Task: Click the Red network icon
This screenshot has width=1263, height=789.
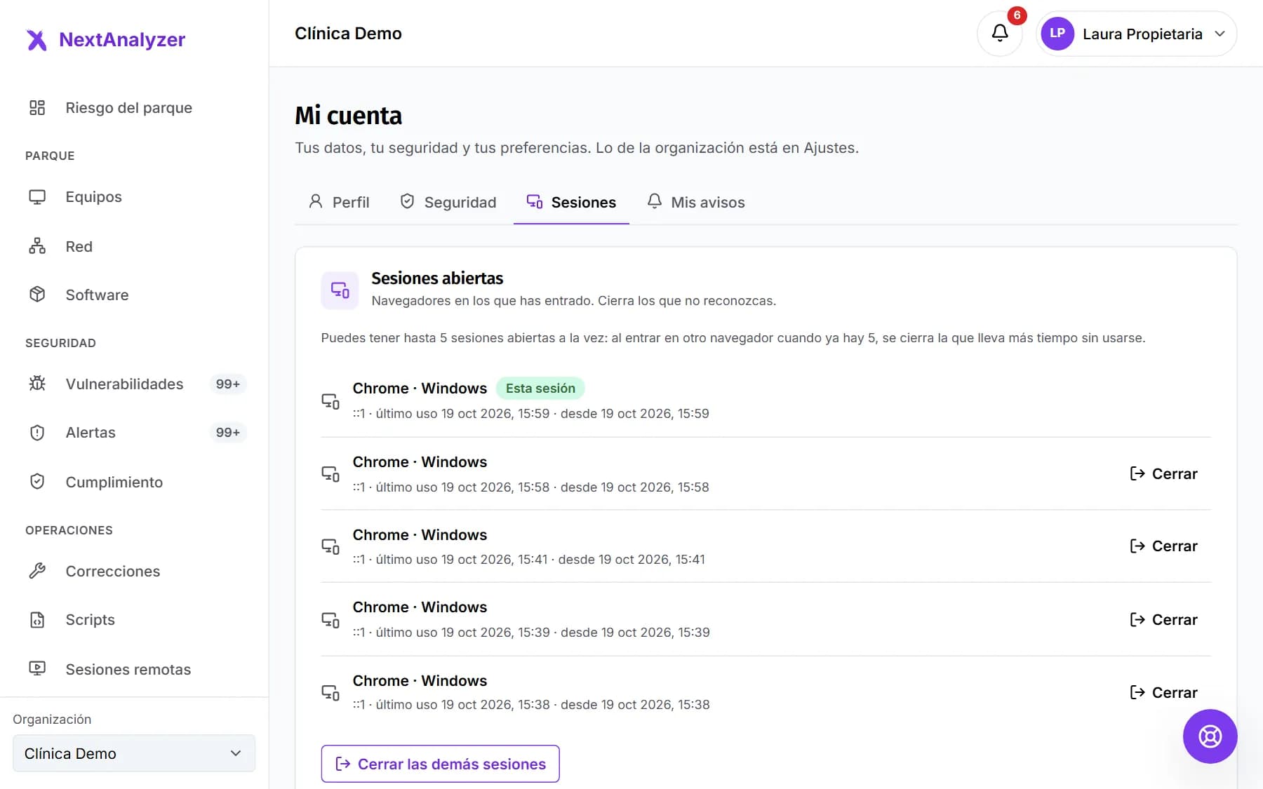Action: coord(37,246)
